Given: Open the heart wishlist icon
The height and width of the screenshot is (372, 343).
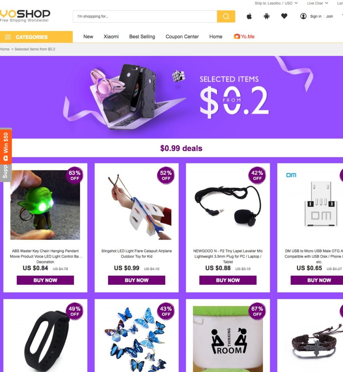Looking at the screenshot, I should [x=284, y=16].
